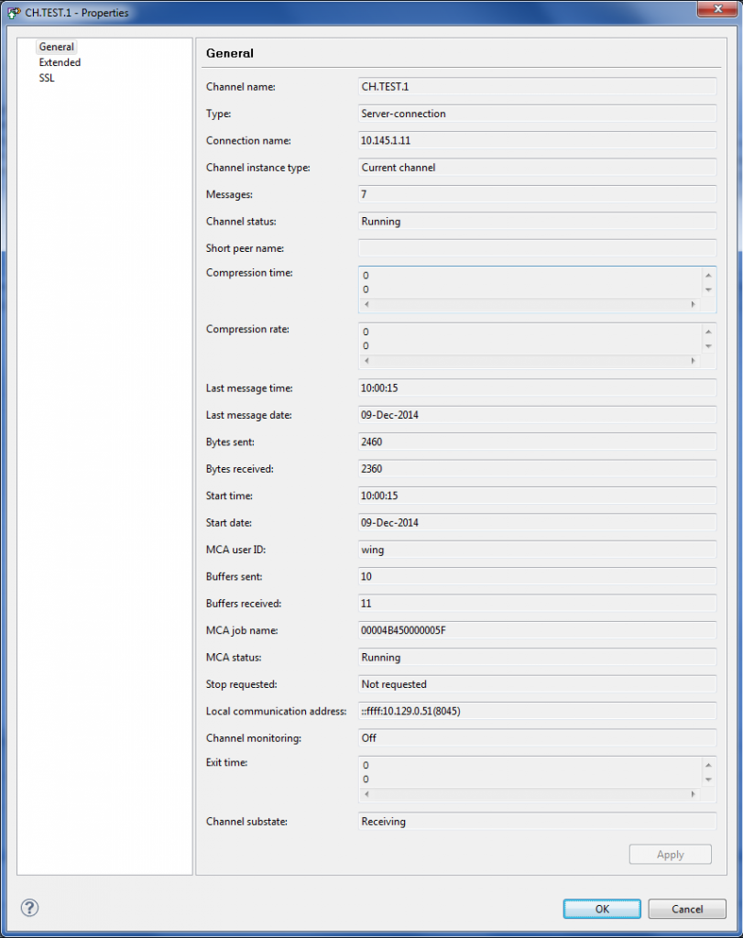Screen dimensions: 743x938
Task: Click the Channel status field Running
Action: 537,221
